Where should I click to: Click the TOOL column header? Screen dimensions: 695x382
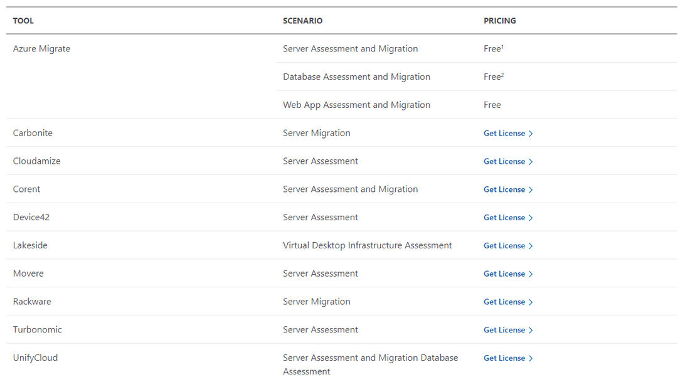23,21
